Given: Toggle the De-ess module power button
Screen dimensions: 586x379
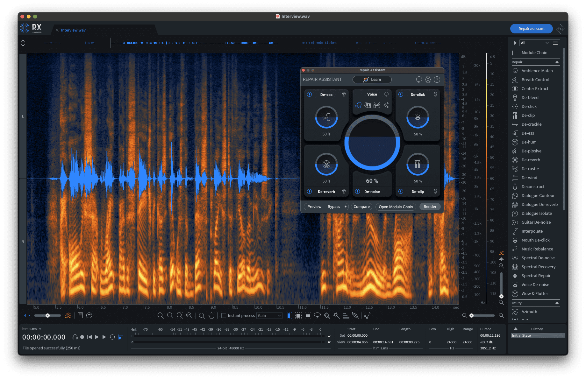Looking at the screenshot, I should (x=309, y=94).
